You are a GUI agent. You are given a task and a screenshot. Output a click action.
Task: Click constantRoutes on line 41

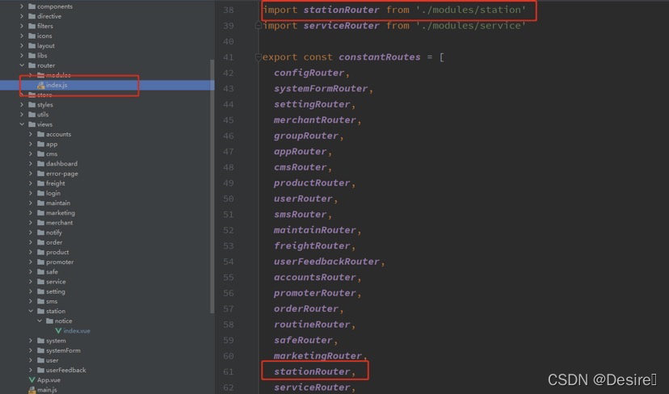coord(379,57)
